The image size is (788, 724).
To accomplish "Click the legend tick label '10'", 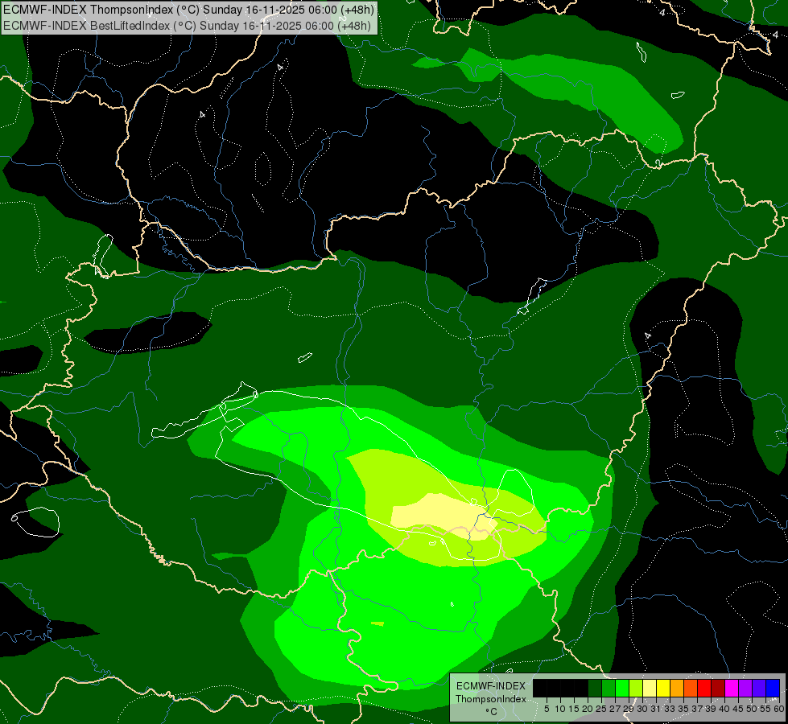I will pyautogui.click(x=560, y=709).
